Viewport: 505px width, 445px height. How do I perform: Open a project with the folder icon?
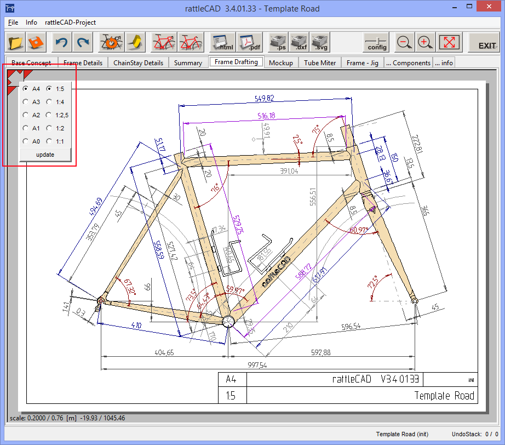pos(15,42)
